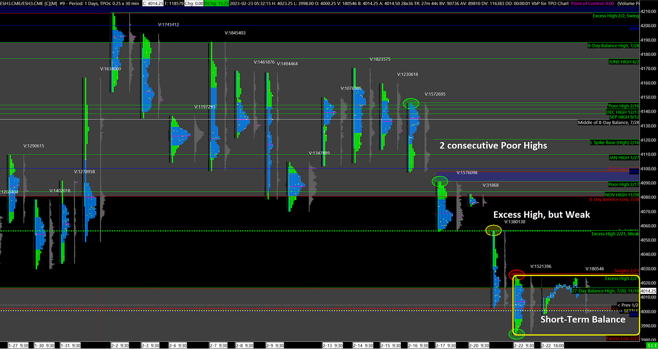This screenshot has width=658, height=349.
Task: Select the '2-7 9:30' date label on the time axis
Action: click(219, 345)
